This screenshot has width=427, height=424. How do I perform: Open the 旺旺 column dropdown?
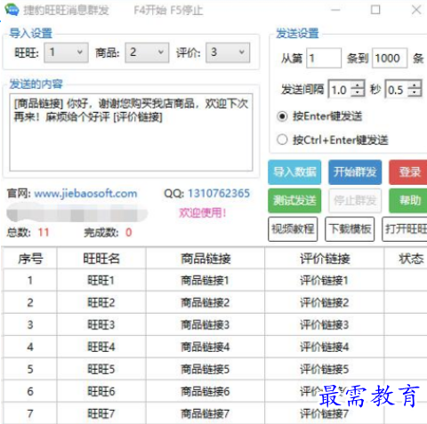66,52
